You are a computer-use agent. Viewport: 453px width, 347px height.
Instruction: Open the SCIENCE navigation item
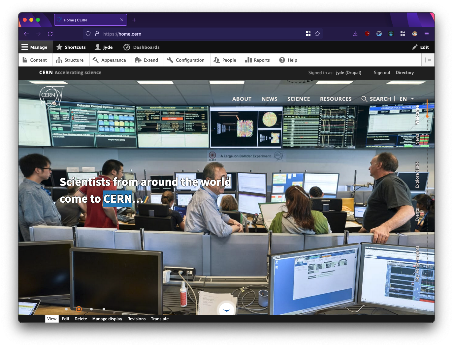pyautogui.click(x=299, y=99)
